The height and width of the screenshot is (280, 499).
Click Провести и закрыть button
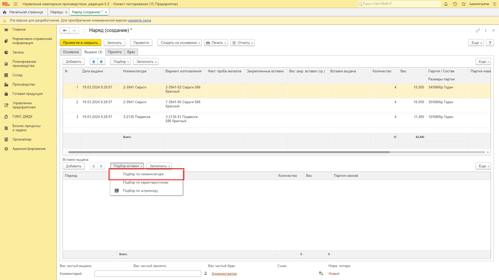point(81,43)
